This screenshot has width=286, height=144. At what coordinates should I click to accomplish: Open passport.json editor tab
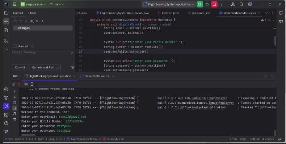pos(199,13)
